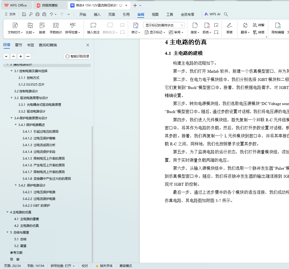Click the 修订 track changes icon
The width and height of the screenshot is (289, 269).
[136, 25]
